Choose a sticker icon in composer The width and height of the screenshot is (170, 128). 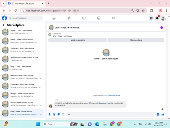(58, 114)
